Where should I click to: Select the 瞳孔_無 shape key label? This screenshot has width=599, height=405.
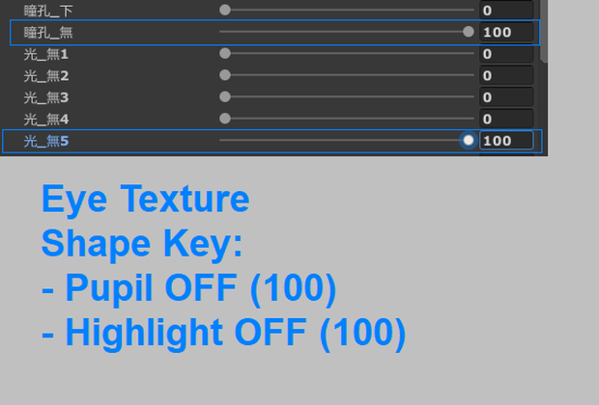[x=48, y=33]
